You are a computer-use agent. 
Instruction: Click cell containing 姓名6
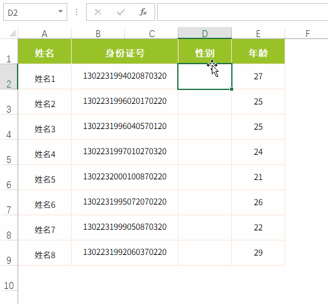pos(45,203)
